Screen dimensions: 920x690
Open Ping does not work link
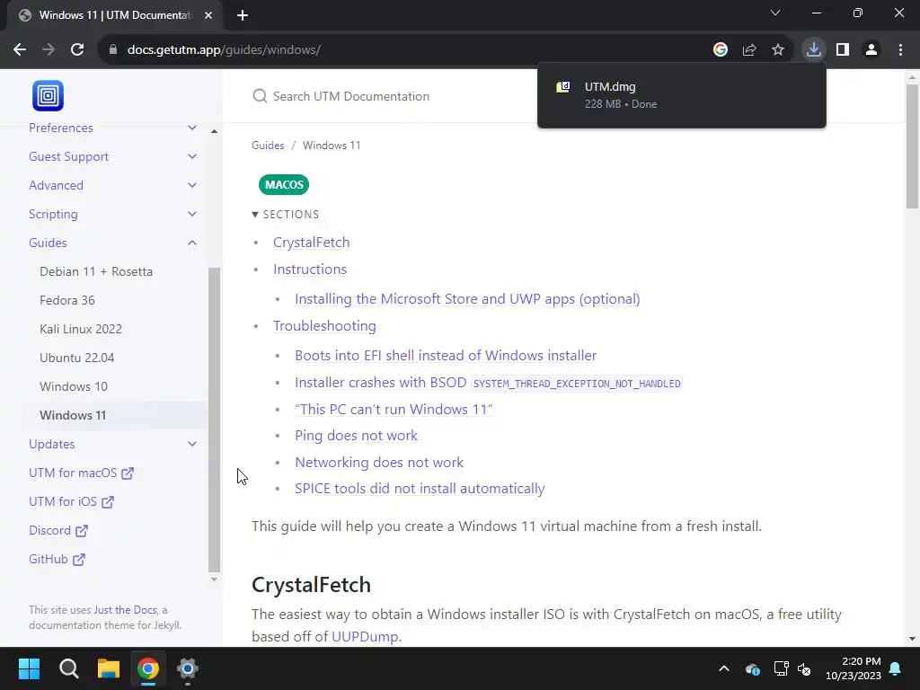[356, 436]
